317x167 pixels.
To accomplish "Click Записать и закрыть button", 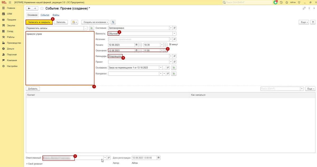I will tap(39, 22).
